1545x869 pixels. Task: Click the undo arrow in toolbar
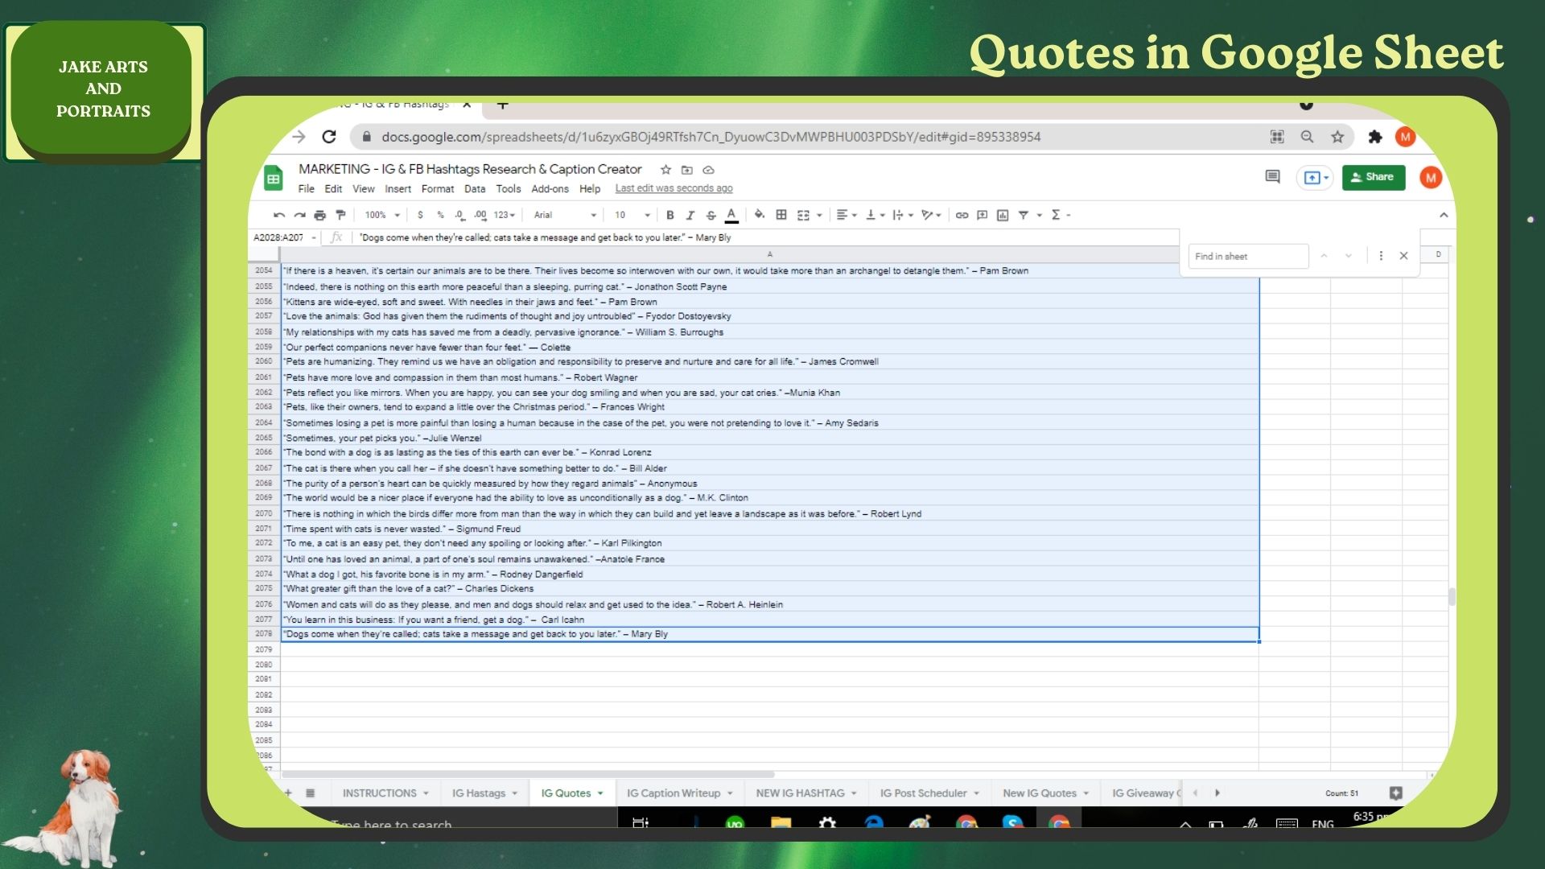(279, 216)
